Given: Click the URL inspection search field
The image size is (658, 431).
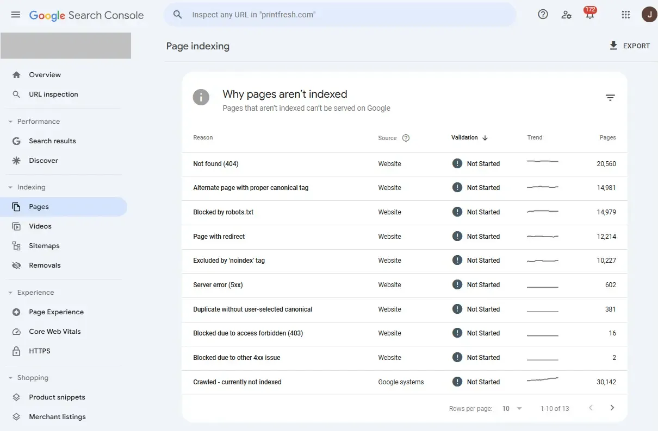Looking at the screenshot, I should 348,15.
